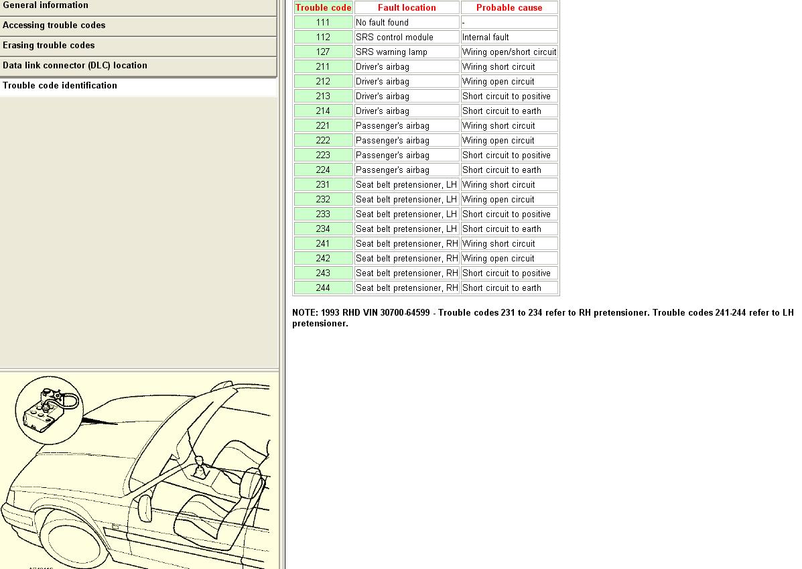Click the NOTE text about 1993 RHD VIN
Viewport: 802px width, 569px height.
click(543, 318)
